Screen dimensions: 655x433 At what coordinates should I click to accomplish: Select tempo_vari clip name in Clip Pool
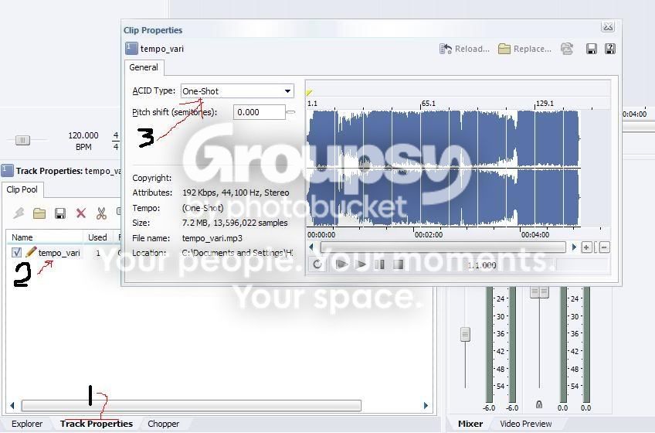click(x=59, y=253)
